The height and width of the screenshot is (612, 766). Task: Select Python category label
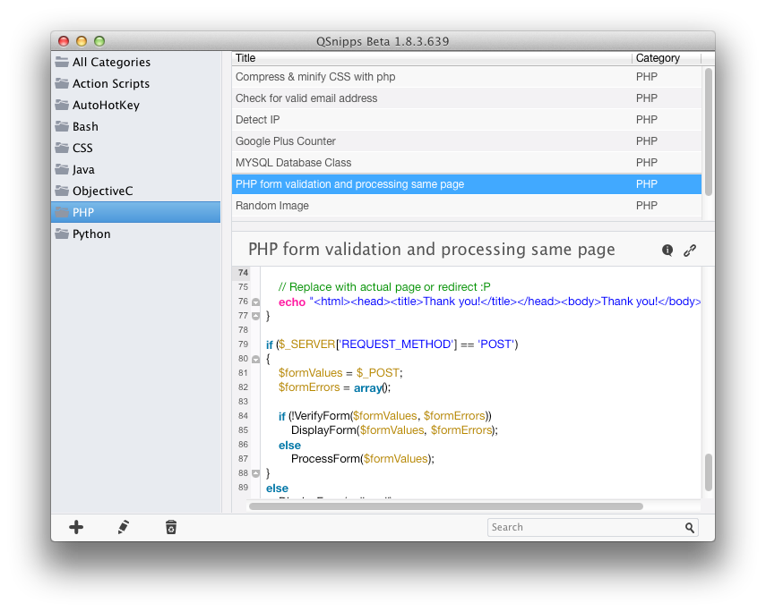pyautogui.click(x=91, y=234)
